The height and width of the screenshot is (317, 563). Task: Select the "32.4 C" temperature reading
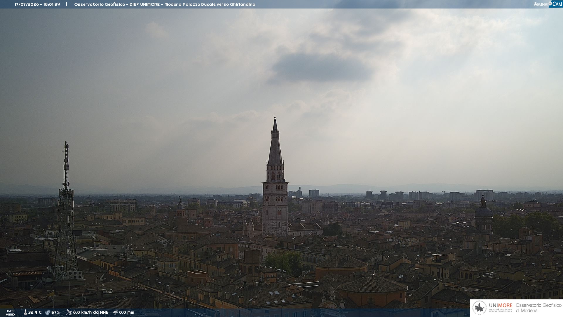(x=35, y=313)
